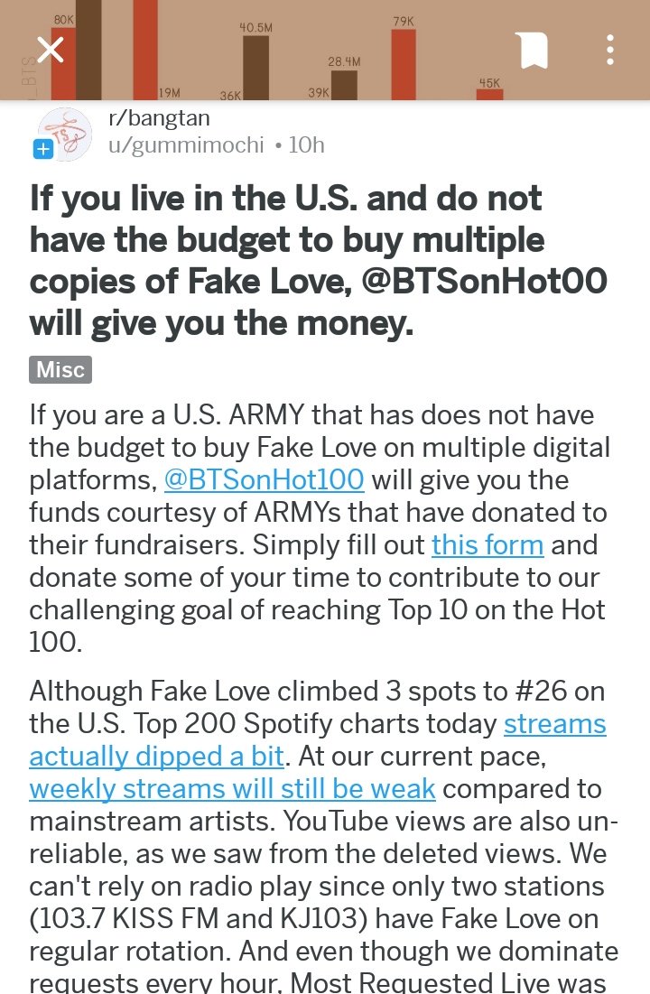Screen dimensions: 650x994
Task: Follow the "this form" link
Action: point(487,545)
